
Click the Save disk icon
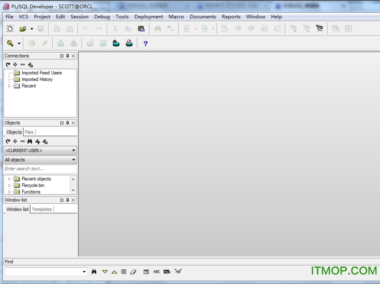pos(41,29)
